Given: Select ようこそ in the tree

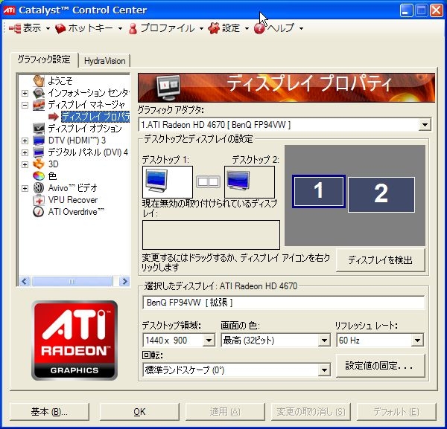Looking at the screenshot, I should [60, 81].
